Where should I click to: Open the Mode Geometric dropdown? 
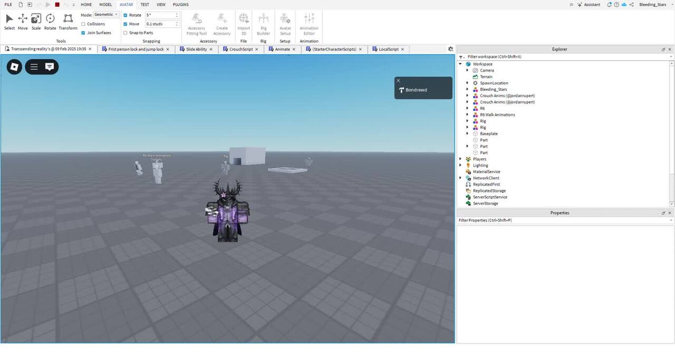106,15
